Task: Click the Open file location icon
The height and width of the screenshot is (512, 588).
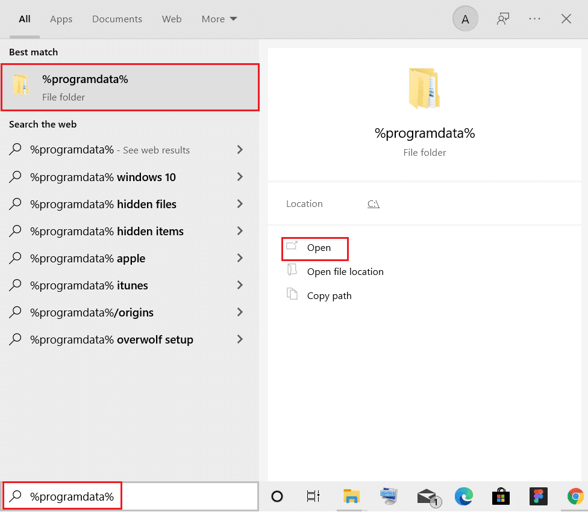Action: [x=292, y=270]
